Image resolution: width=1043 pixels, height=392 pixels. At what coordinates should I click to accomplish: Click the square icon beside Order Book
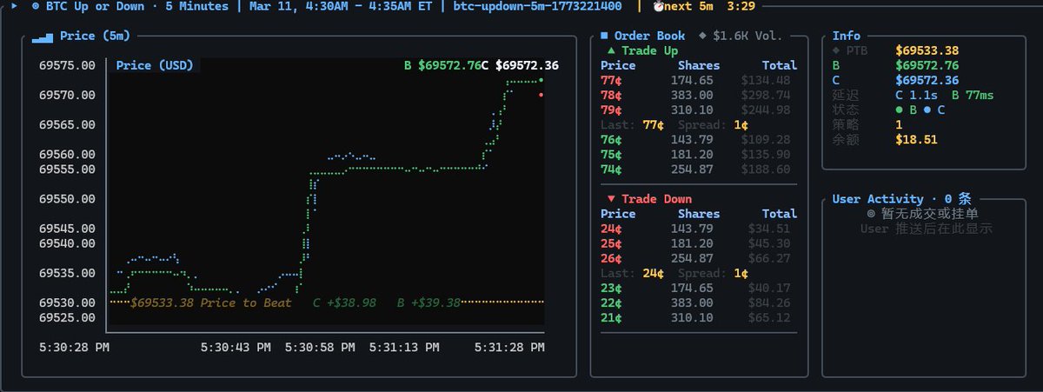point(604,36)
